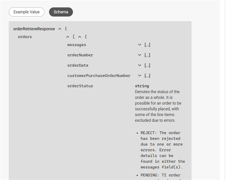Show the orderDate [...] collapsed content

(x=147, y=65)
